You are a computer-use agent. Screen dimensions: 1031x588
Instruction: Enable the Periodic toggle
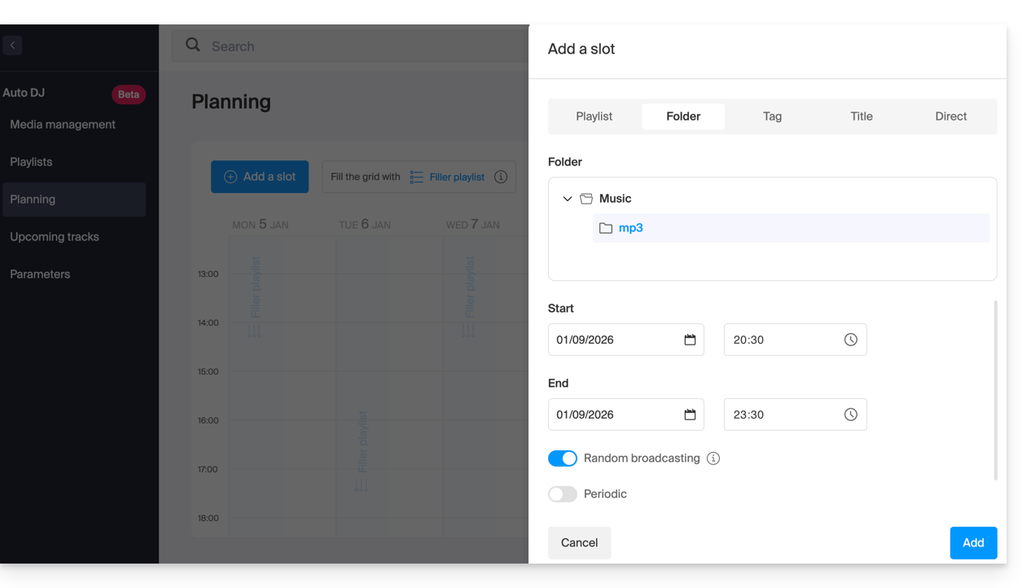click(562, 494)
